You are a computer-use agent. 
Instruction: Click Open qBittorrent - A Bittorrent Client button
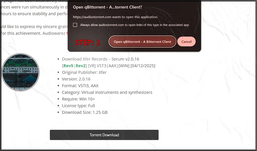click(x=142, y=42)
